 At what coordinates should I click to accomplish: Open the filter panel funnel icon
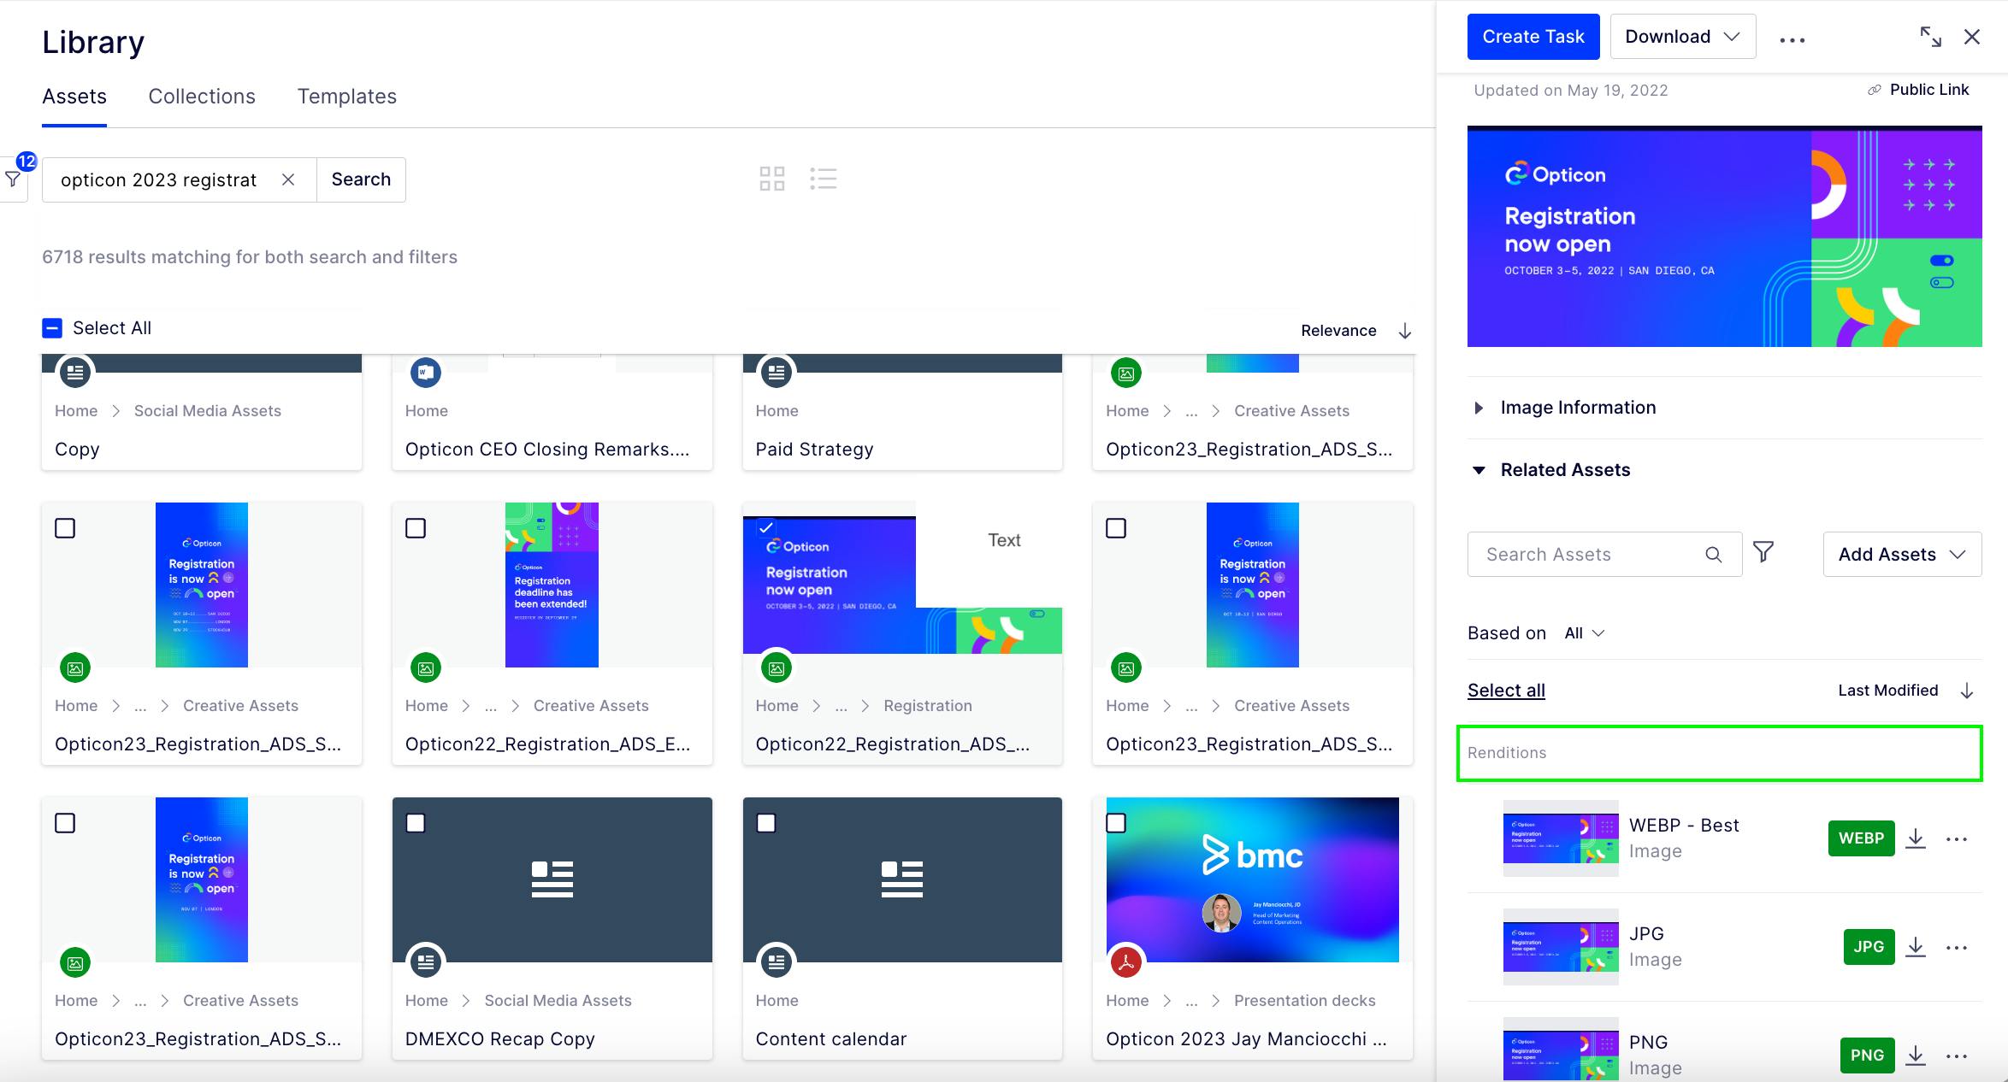coord(13,179)
